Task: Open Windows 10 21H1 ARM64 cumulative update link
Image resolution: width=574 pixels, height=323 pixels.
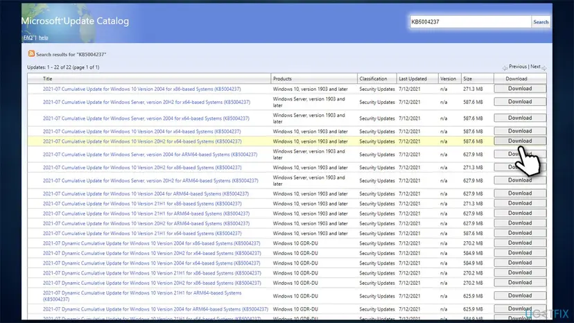Action: 146,213
